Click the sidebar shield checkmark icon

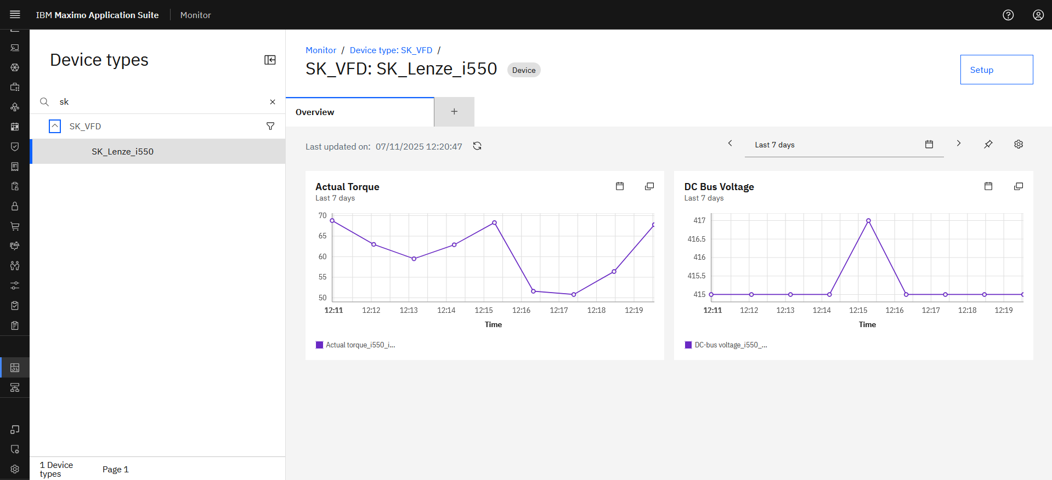(15, 146)
